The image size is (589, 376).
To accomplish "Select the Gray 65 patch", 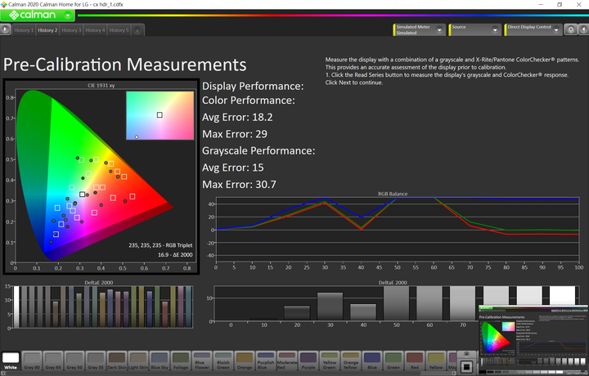I will (x=53, y=360).
